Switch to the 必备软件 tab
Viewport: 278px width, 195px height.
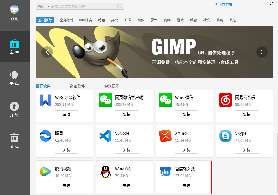coord(77,86)
